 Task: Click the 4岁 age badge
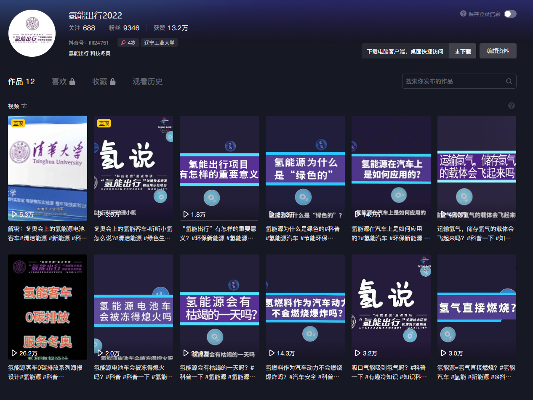128,42
